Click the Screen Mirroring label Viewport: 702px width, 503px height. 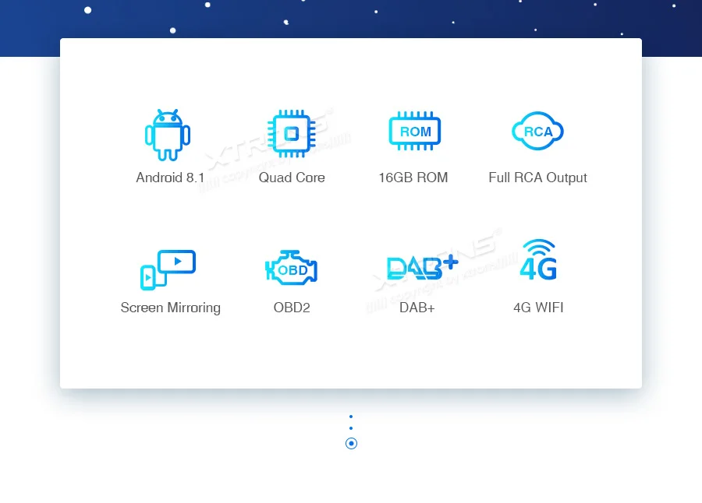171,308
